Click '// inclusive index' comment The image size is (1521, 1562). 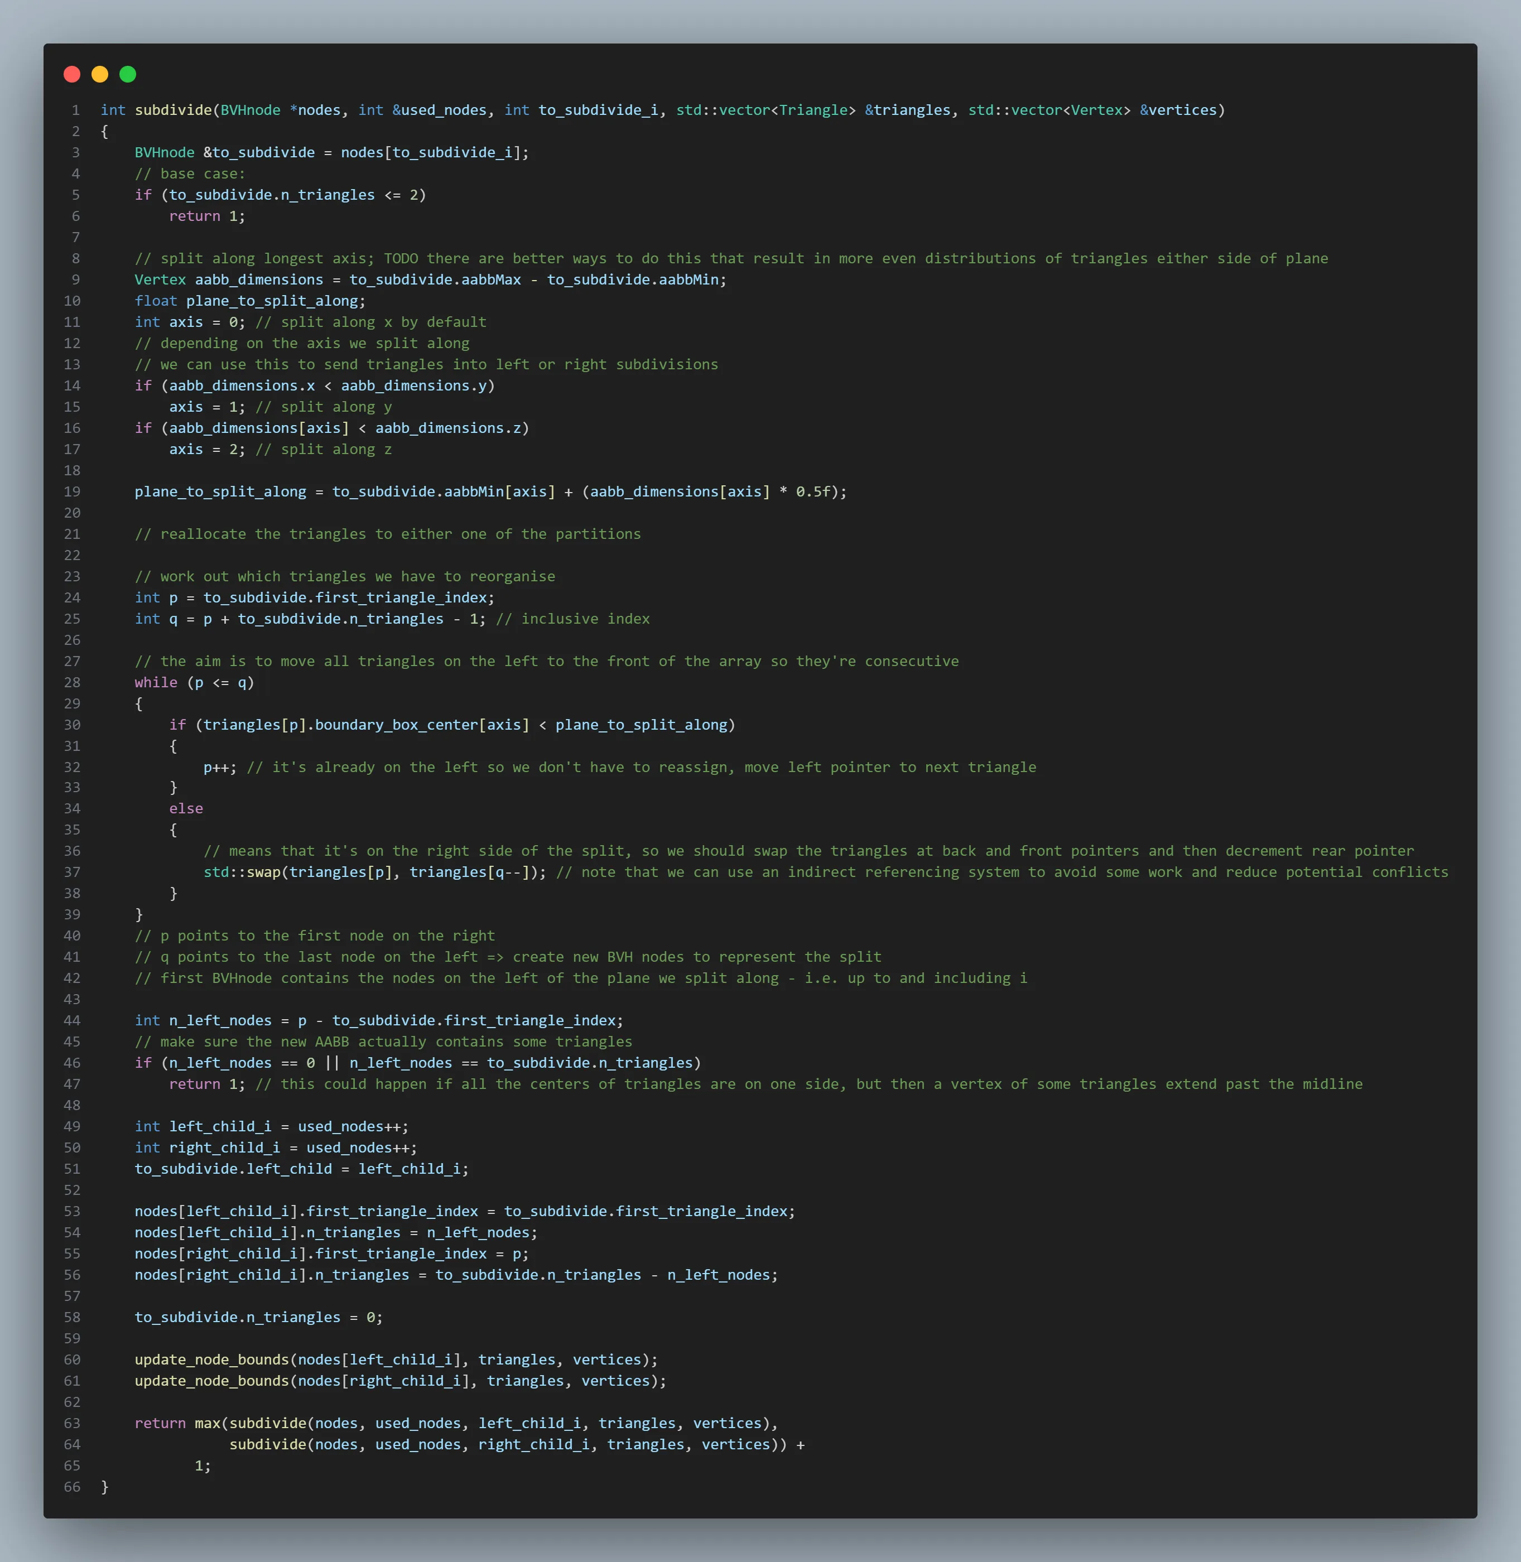573,619
